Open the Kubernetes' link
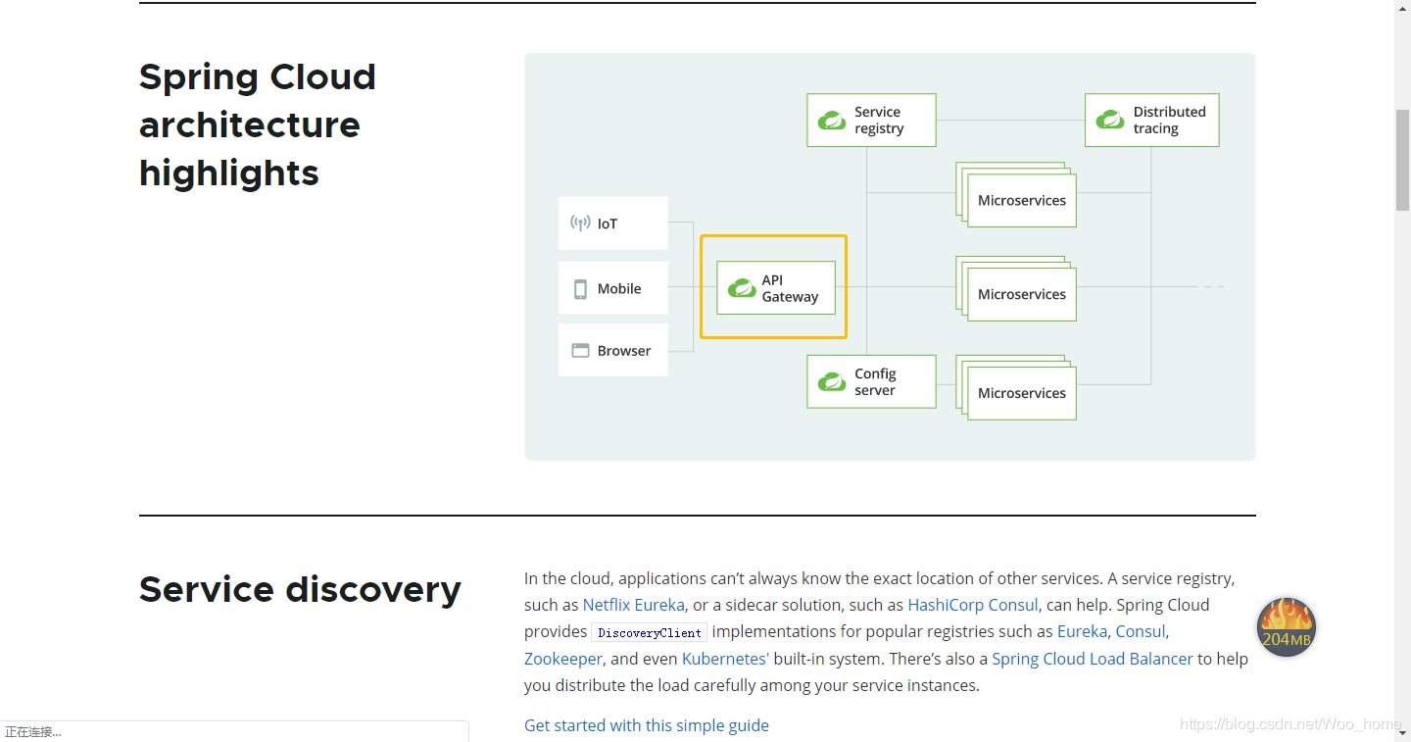1411x742 pixels. 725,659
